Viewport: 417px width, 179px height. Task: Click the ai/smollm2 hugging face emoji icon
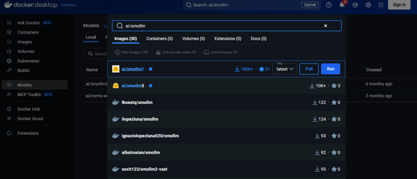point(115,69)
